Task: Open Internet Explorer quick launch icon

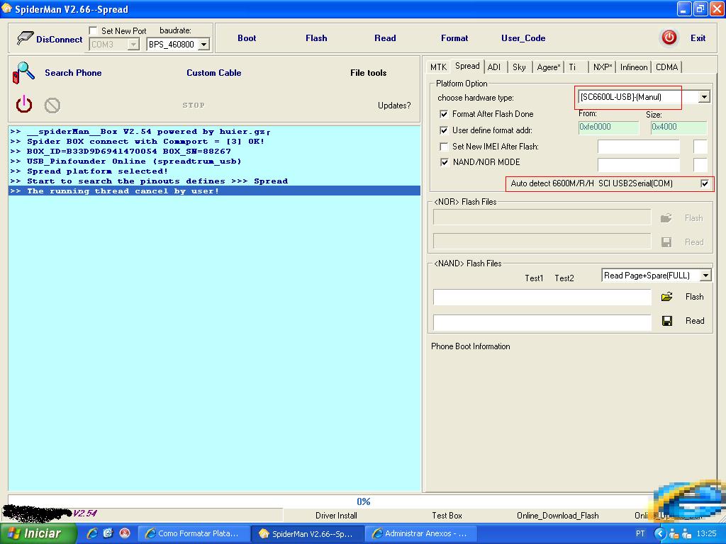Action: click(x=93, y=533)
